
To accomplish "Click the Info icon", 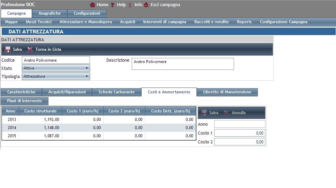I will pos(130,5).
